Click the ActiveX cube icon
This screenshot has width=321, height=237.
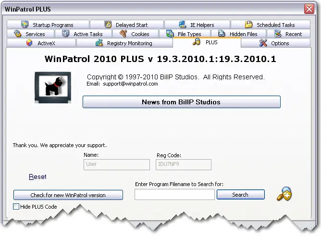tap(29, 43)
